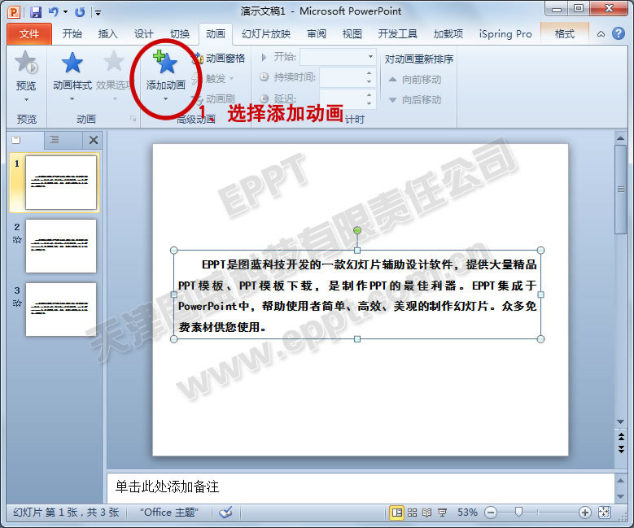The height and width of the screenshot is (528, 634).
Task: Select slide 3 thumbnail
Action: pos(61,309)
